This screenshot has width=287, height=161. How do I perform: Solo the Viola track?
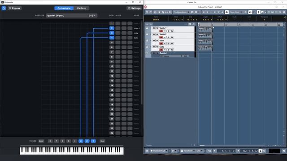(x=157, y=41)
